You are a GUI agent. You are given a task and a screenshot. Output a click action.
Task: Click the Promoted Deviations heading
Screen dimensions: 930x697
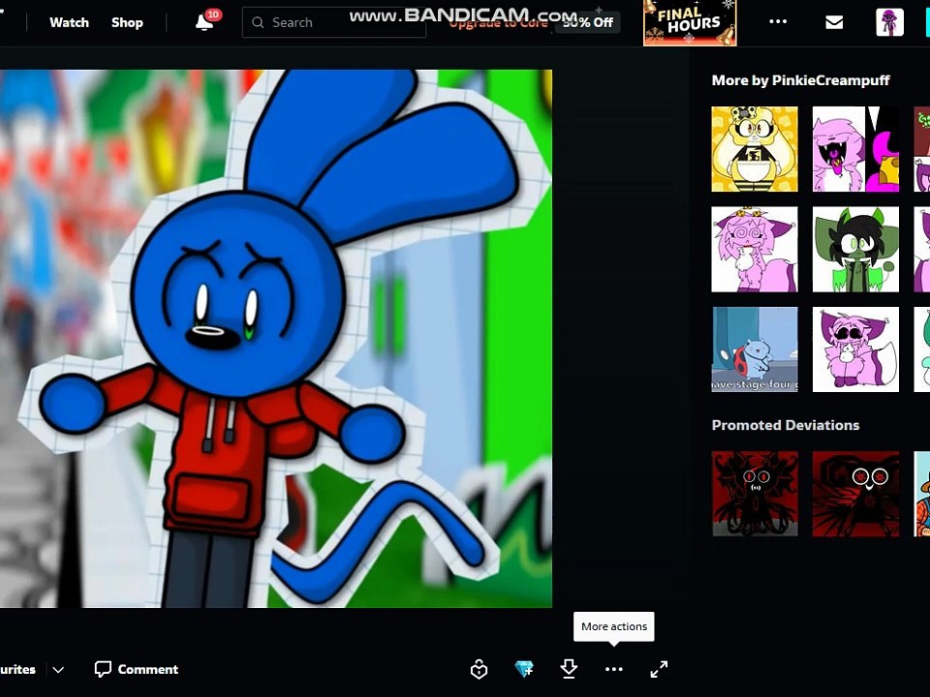point(786,425)
